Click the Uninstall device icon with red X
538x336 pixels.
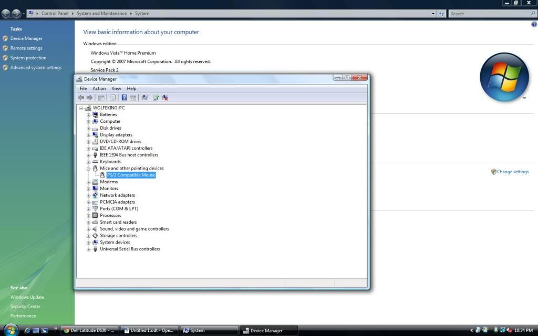point(165,98)
